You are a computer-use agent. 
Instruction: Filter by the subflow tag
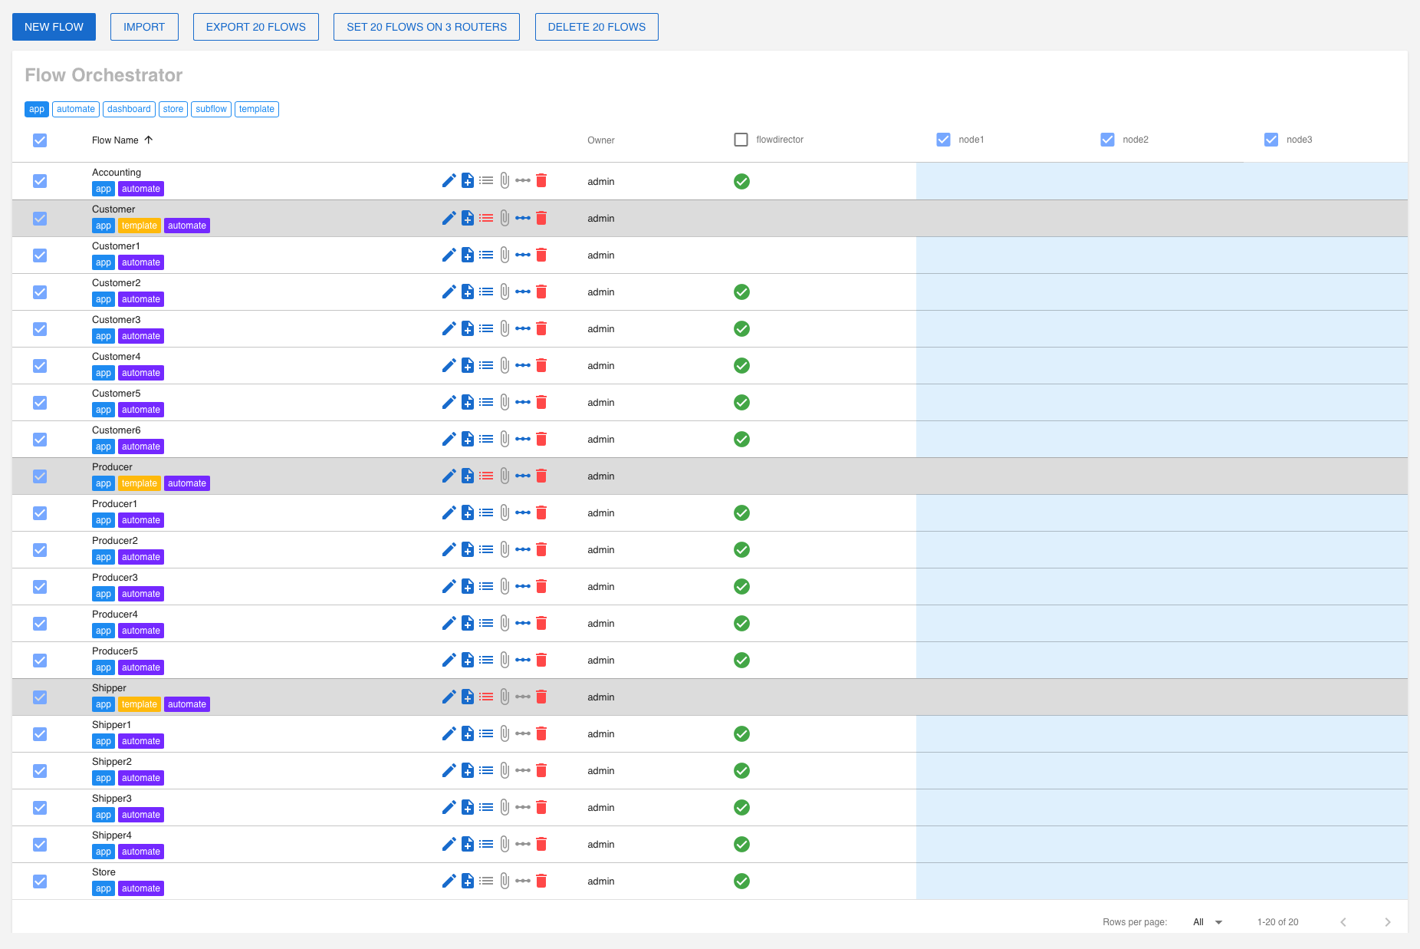point(211,109)
